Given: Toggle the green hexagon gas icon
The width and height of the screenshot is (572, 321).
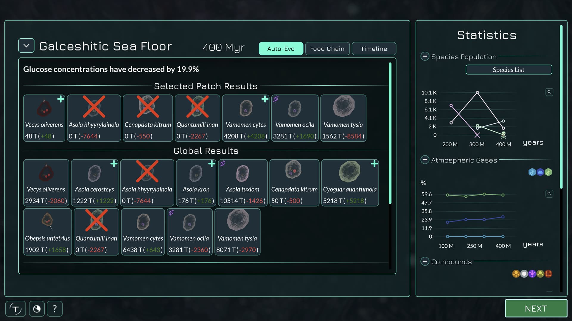Looking at the screenshot, I should coord(548,172).
